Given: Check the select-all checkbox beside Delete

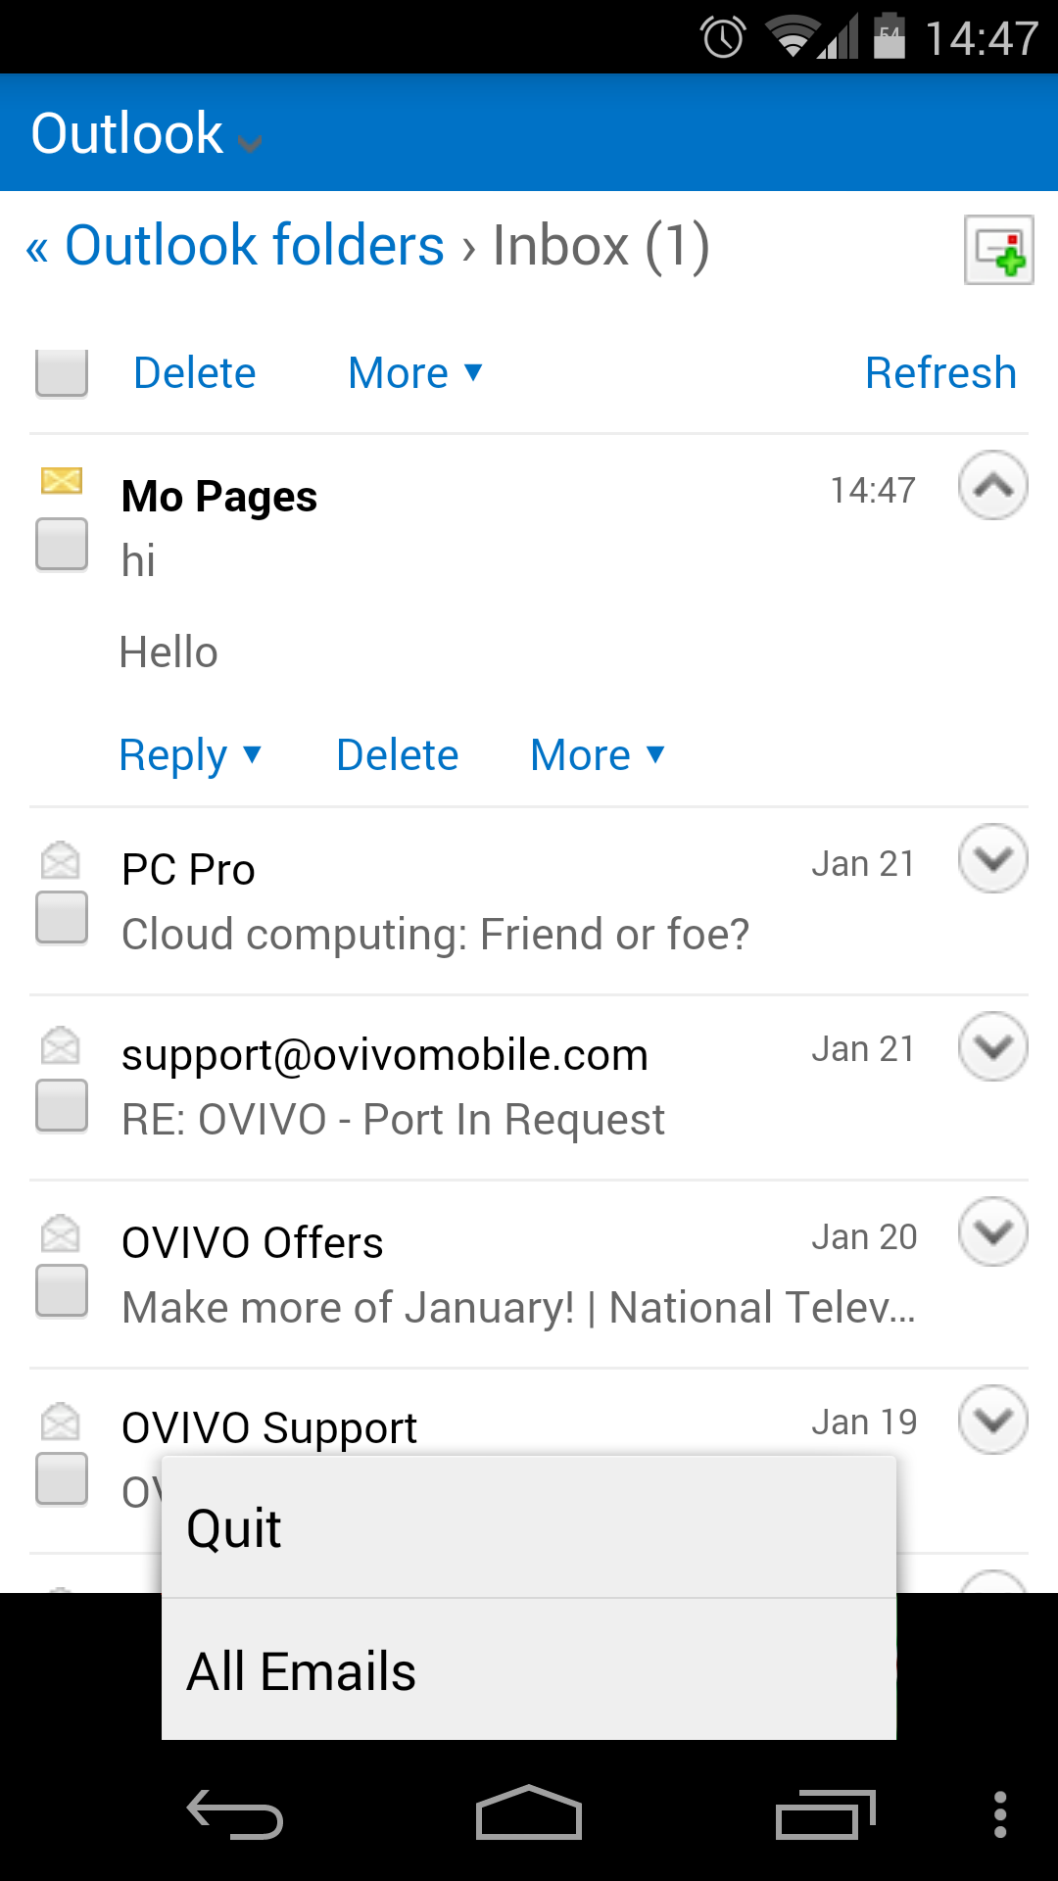Looking at the screenshot, I should (62, 372).
